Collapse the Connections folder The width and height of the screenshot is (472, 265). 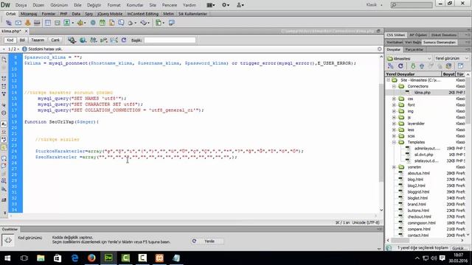(394, 86)
